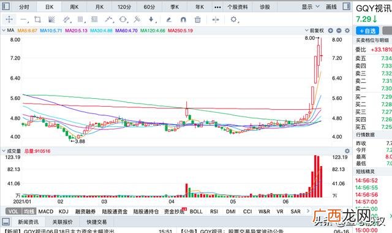Select the wave line drawing tool
Viewport: 392px width, 233px height.
[109, 19]
